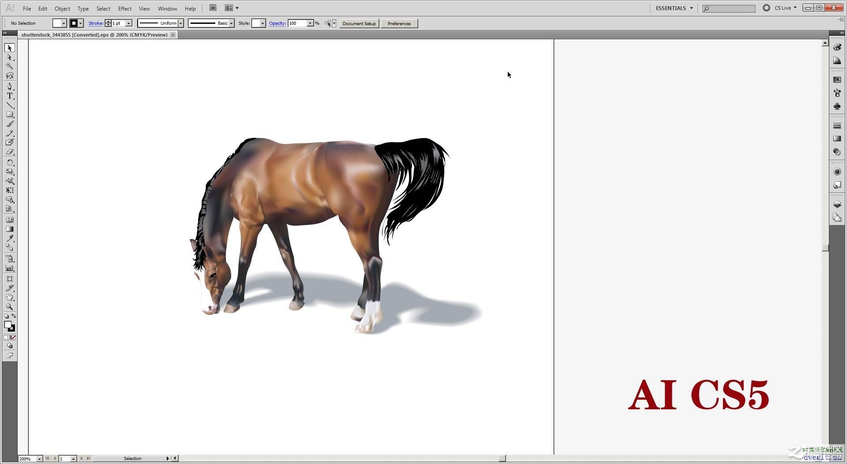Select the Artboard tool
The height and width of the screenshot is (464, 847).
(x=10, y=279)
